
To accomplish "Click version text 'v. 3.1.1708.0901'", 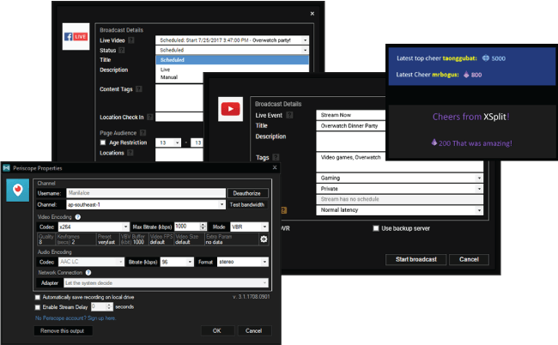I will tap(252, 297).
